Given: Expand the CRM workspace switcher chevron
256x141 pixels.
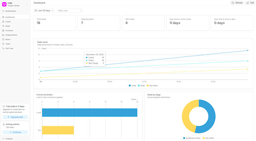Looking at the screenshot, I should 27,5.
